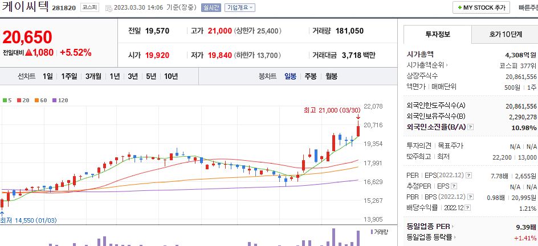
Task: Open the help icon beside 추정PER EPS
Action: click(x=454, y=186)
